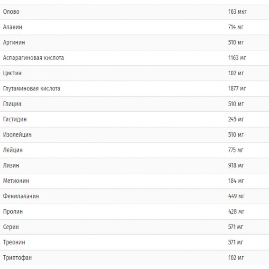Select the Аланин label
269x269 pixels.
click(12, 27)
